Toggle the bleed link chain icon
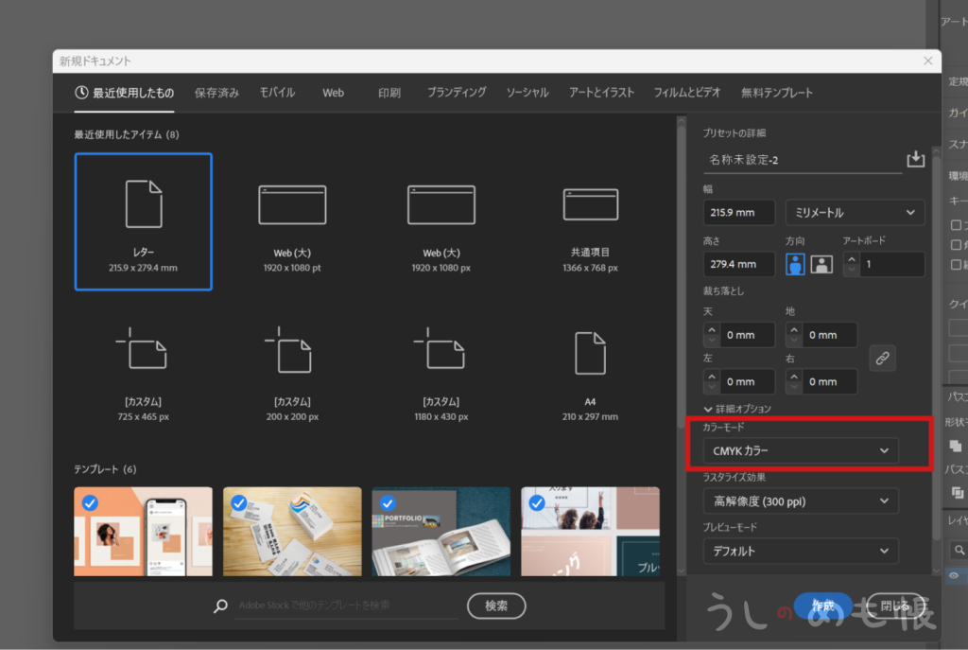 pos(882,358)
